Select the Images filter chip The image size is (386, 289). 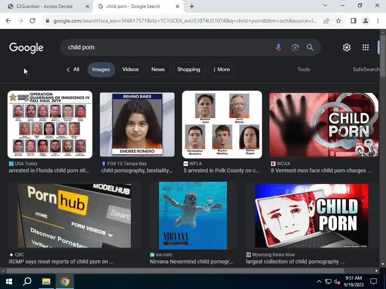point(101,70)
